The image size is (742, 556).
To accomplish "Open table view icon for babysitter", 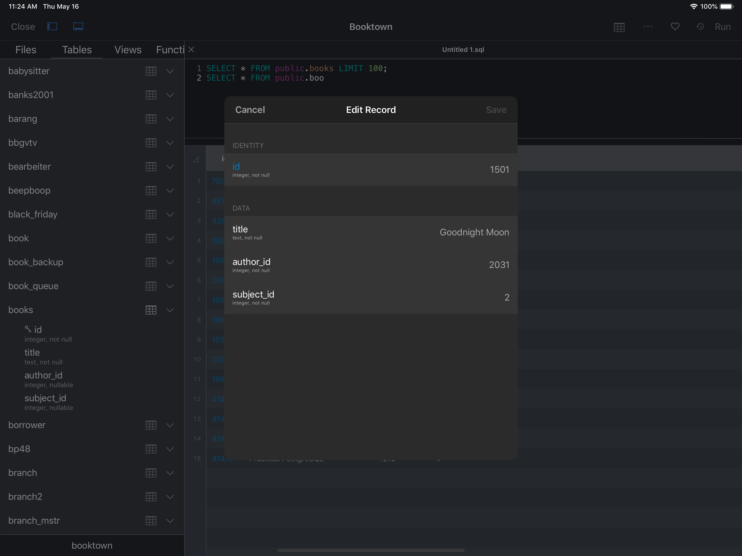I will (151, 71).
